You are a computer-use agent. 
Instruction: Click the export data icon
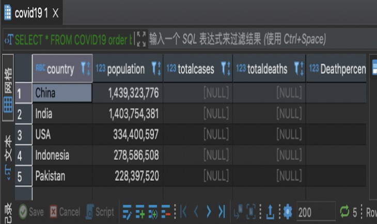pos(270,212)
